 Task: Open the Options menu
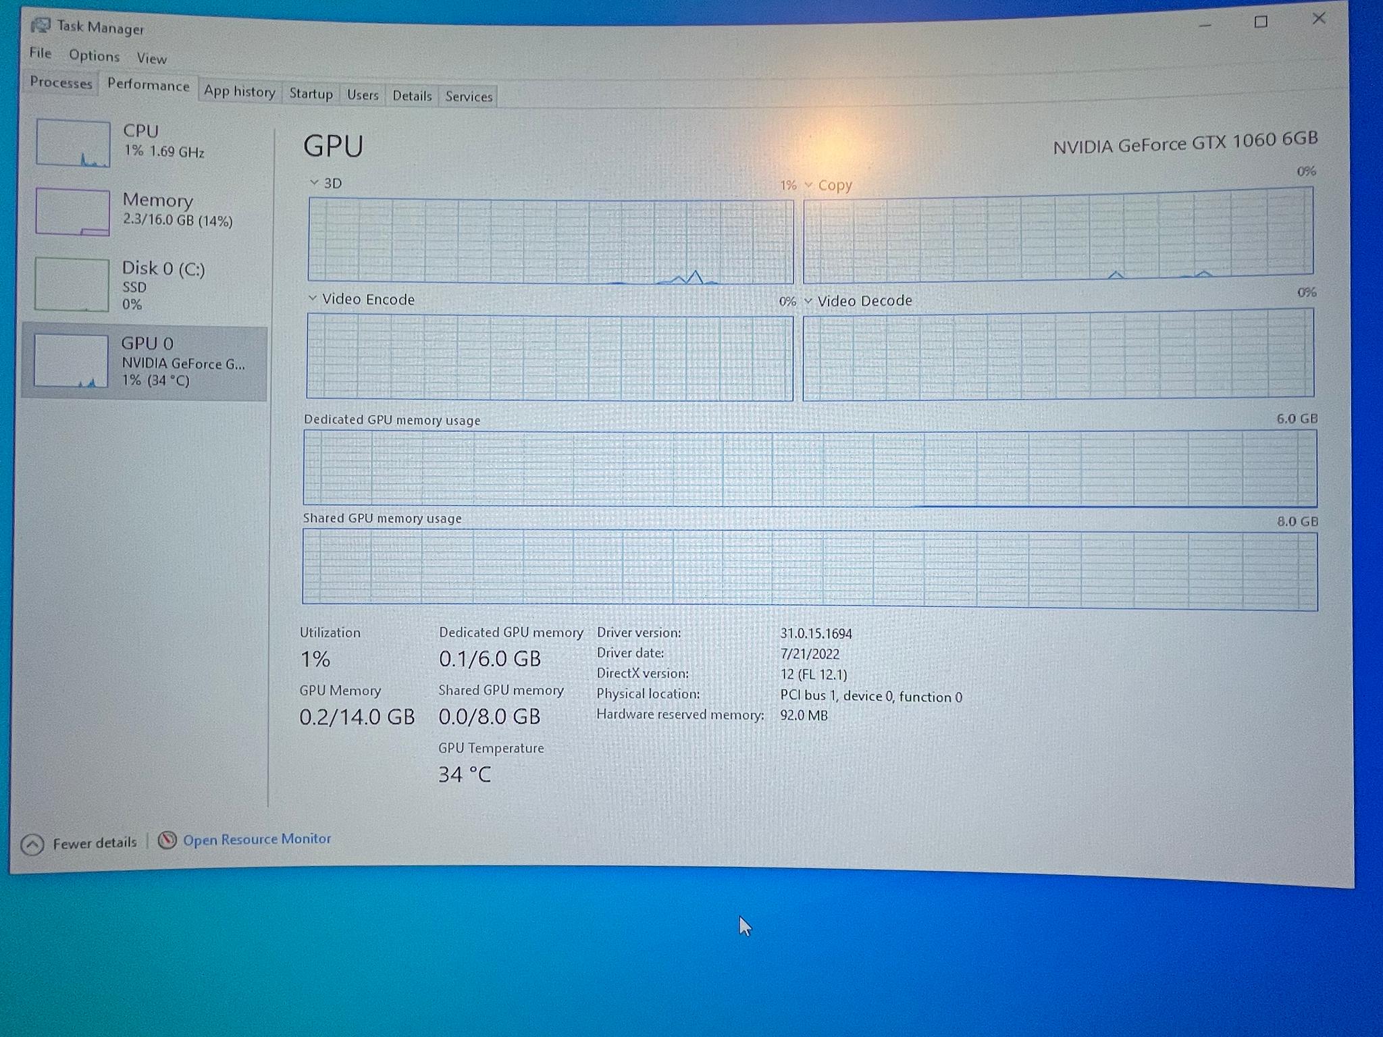pyautogui.click(x=94, y=55)
